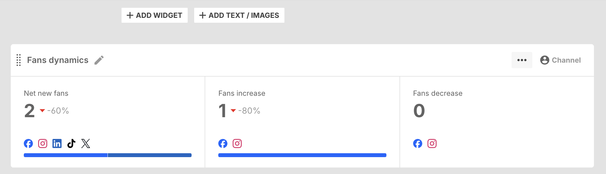This screenshot has height=174, width=606.
Task: Open the Channel selector
Action: click(x=560, y=60)
